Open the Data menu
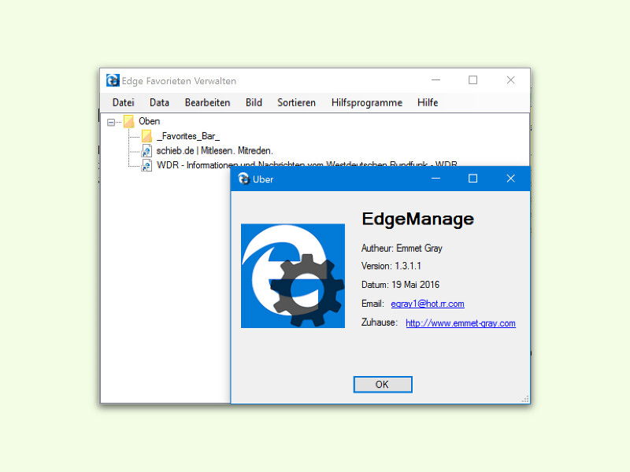This screenshot has width=630, height=472. 159,103
